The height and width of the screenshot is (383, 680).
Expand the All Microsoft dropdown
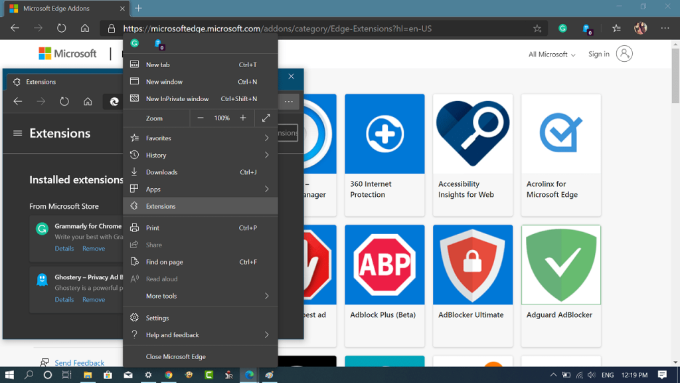coord(552,55)
